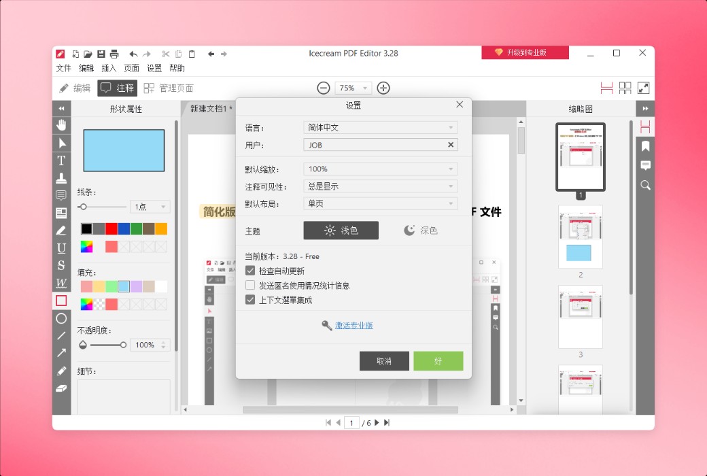Open the 默认缩放 dropdown
Viewport: 707px width, 476px height.
click(x=379, y=169)
